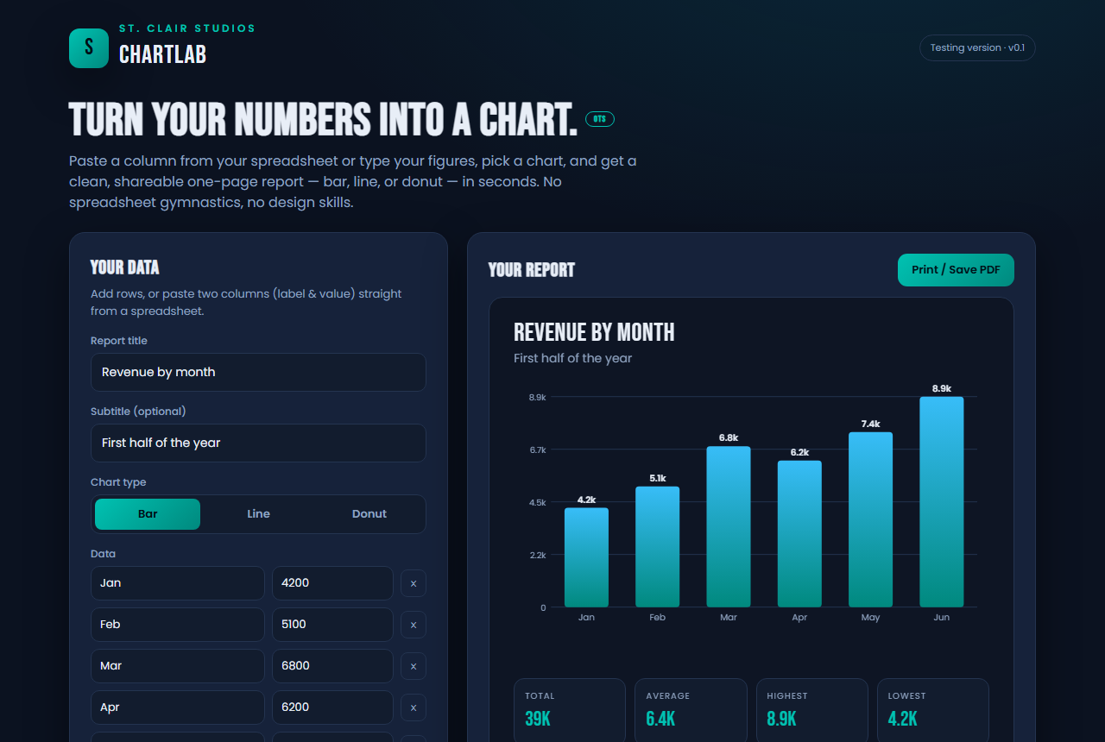Focus the 6200 value field
The height and width of the screenshot is (742, 1105).
(x=332, y=707)
